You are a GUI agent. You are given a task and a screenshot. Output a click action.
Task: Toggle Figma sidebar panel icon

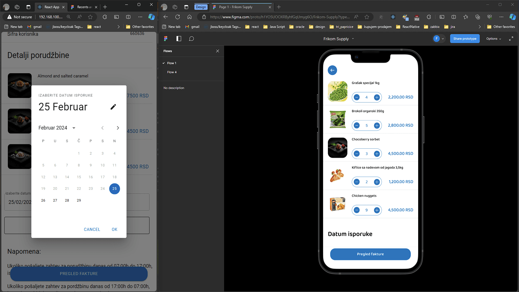179,39
